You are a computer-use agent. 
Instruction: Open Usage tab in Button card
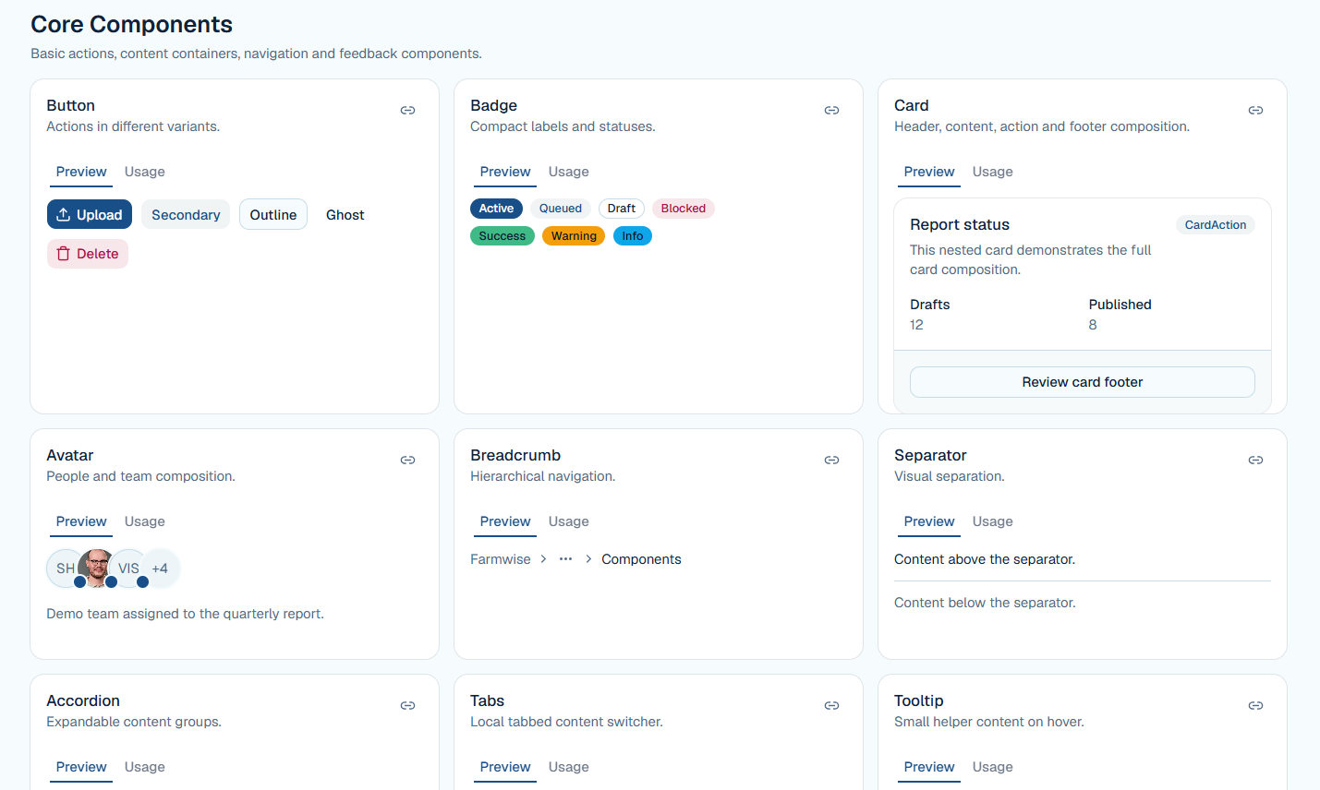[x=145, y=172]
